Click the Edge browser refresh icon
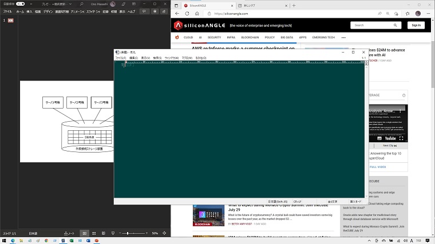 click(188, 13)
